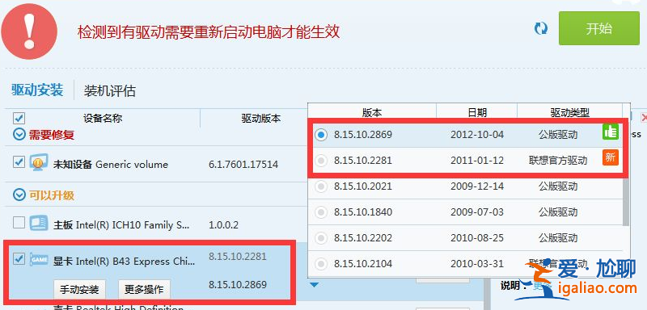Click the 手动安装 button
This screenshot has width=647, height=310.
coord(79,290)
